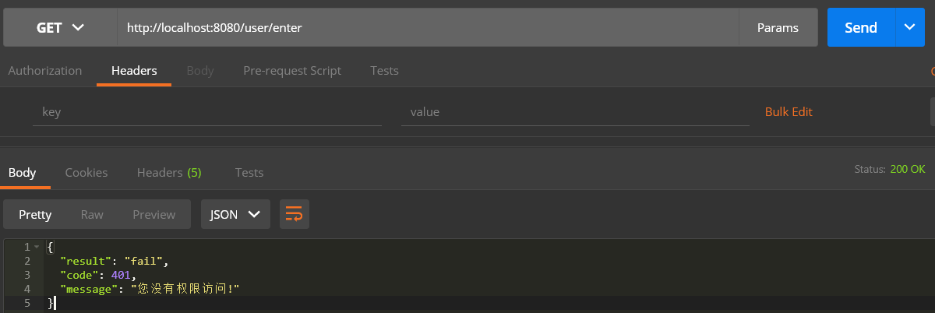Expand the JSON format dropdown
The height and width of the screenshot is (313, 935).
235,214
